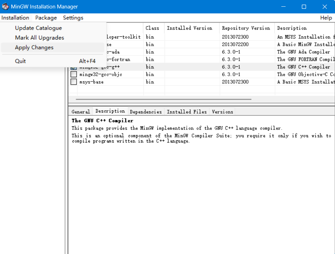Switch to the Versions tab
335x254 pixels.
[x=222, y=111]
